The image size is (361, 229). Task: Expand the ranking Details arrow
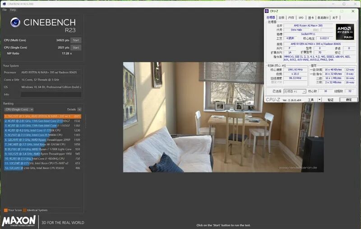[79, 109]
